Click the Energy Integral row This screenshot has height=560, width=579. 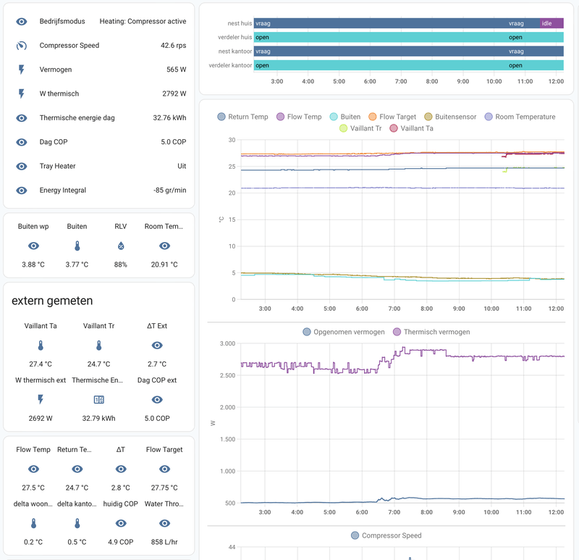click(x=101, y=191)
